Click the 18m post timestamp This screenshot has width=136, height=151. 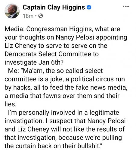point(28,16)
